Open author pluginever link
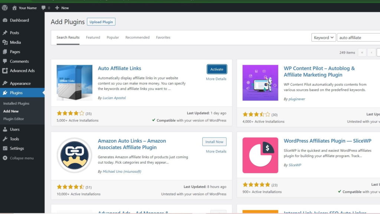 pyautogui.click(x=297, y=99)
